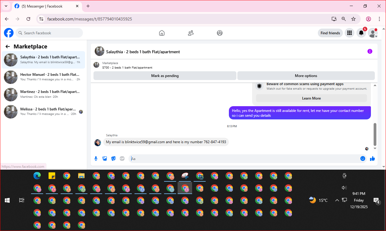Click chat scrollbar down arrow
Image resolution: width=386 pixels, height=231 pixels.
tap(375, 148)
